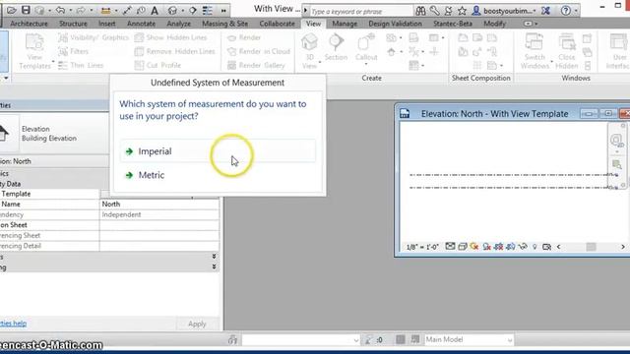630x354 pixels.
Task: Click the Visual Style icon in view control bar
Action: (x=462, y=247)
